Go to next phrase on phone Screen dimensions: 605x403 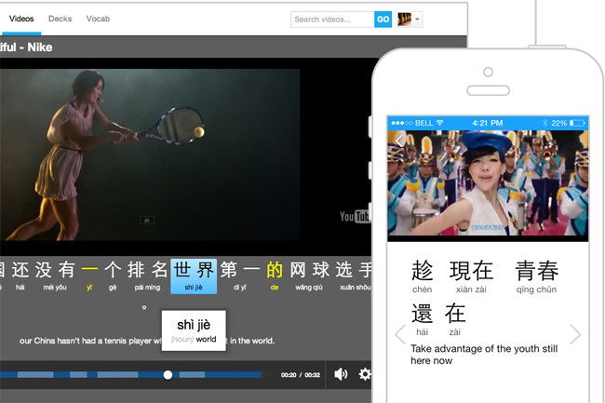coord(575,334)
